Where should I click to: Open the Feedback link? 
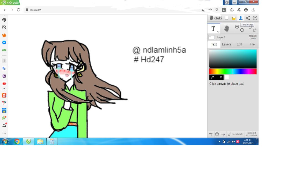pyautogui.click(x=235, y=134)
